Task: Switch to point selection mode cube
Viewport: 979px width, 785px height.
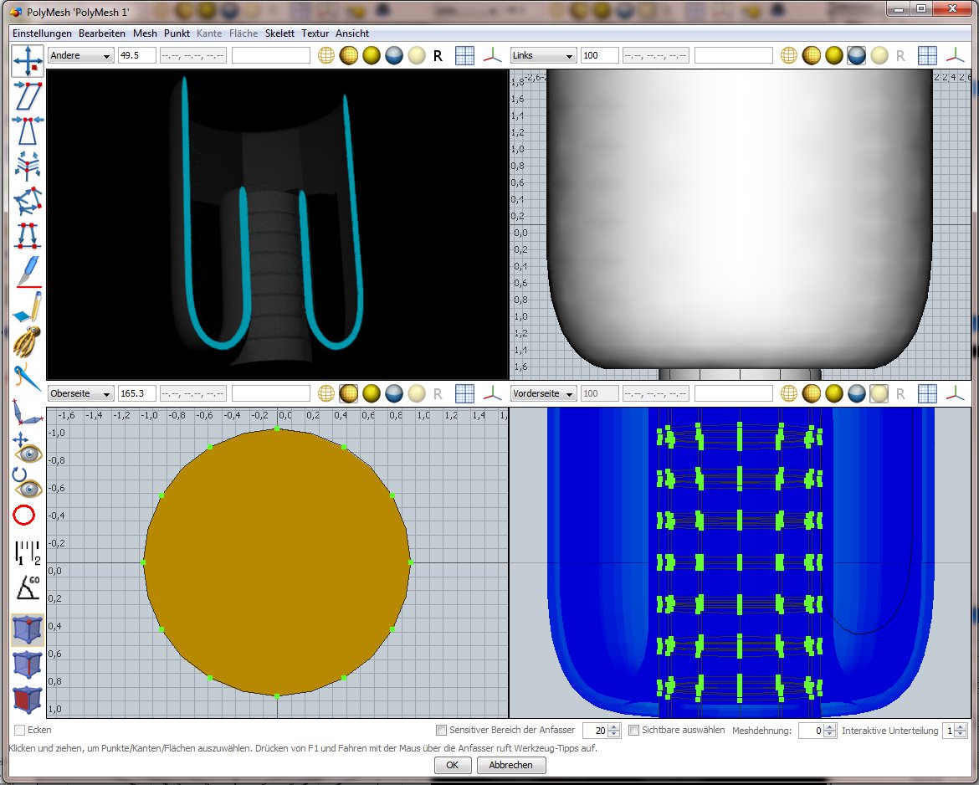Action: pos(28,629)
